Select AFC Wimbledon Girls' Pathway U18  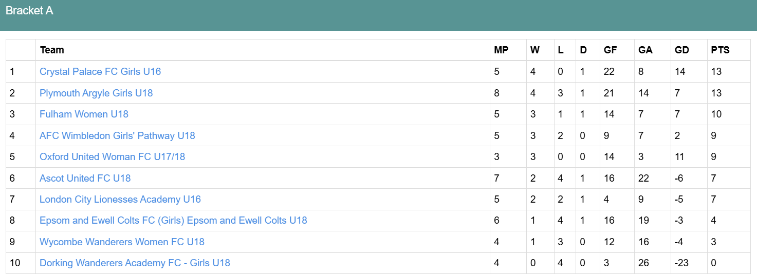pos(117,135)
